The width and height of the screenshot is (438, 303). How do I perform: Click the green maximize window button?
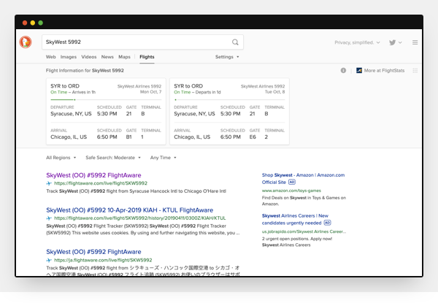click(40, 23)
